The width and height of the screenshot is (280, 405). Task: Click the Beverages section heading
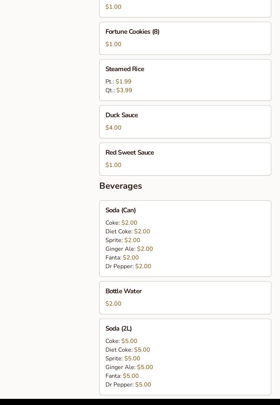click(120, 186)
